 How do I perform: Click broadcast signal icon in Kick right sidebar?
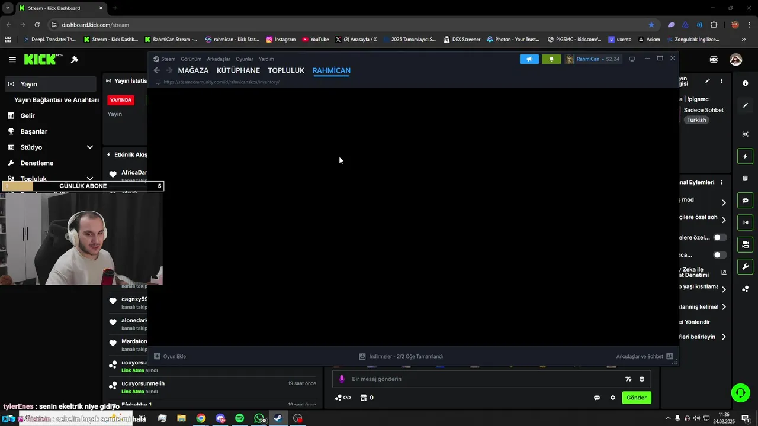coord(745,222)
